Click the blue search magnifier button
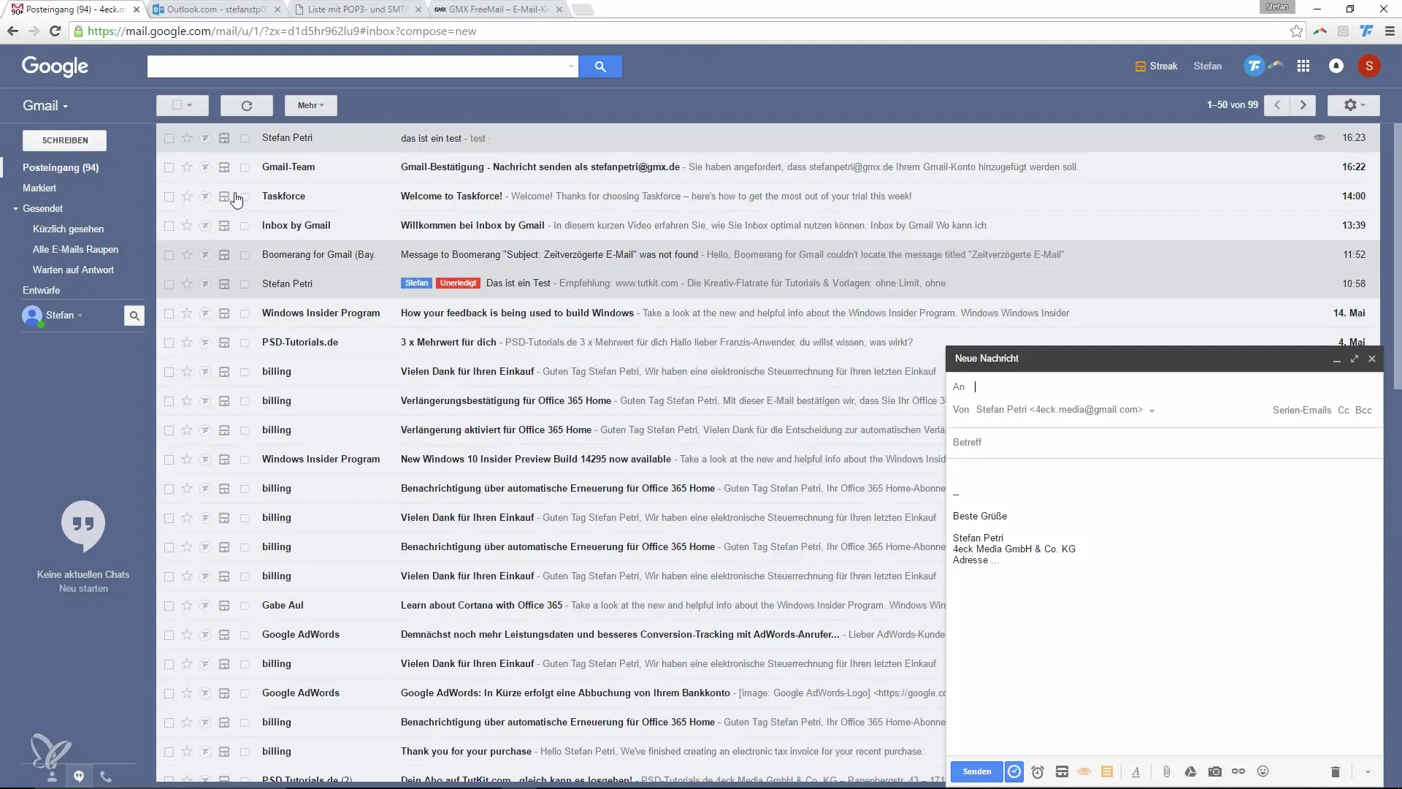1402x789 pixels. [600, 66]
